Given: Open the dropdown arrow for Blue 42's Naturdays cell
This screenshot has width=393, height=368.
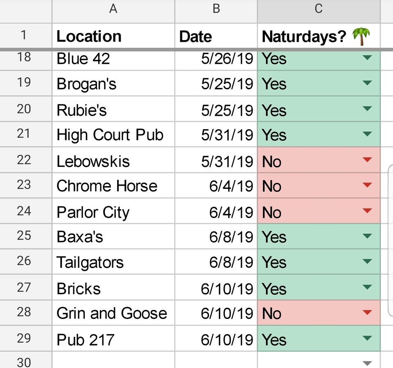Looking at the screenshot, I should pyautogui.click(x=367, y=58).
